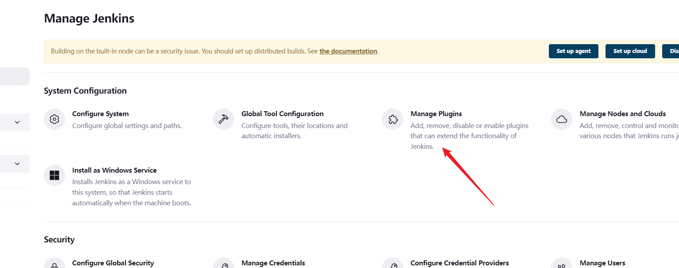The image size is (679, 268).
Task: Click the Set up cloud button
Action: [630, 51]
